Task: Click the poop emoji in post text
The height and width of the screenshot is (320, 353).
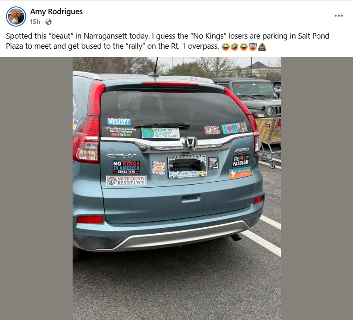Action: pyautogui.click(x=262, y=47)
